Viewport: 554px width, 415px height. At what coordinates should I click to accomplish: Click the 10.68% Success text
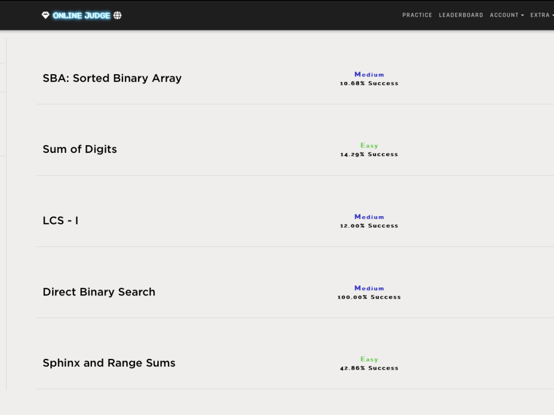point(369,84)
